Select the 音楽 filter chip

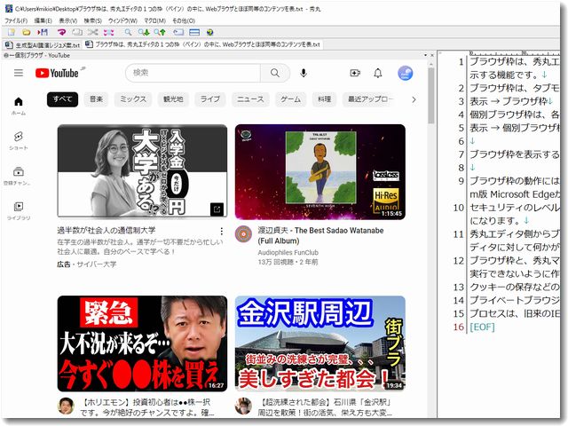pyautogui.click(x=96, y=99)
